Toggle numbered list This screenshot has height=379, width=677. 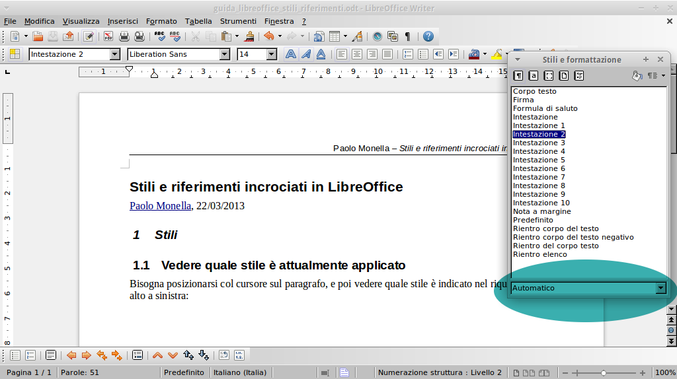point(407,54)
